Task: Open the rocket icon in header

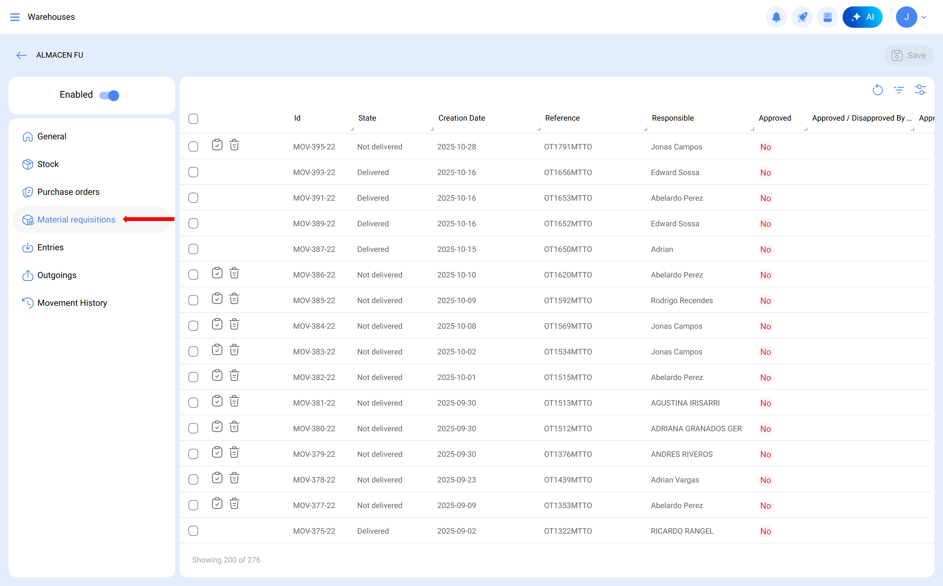Action: click(x=801, y=17)
